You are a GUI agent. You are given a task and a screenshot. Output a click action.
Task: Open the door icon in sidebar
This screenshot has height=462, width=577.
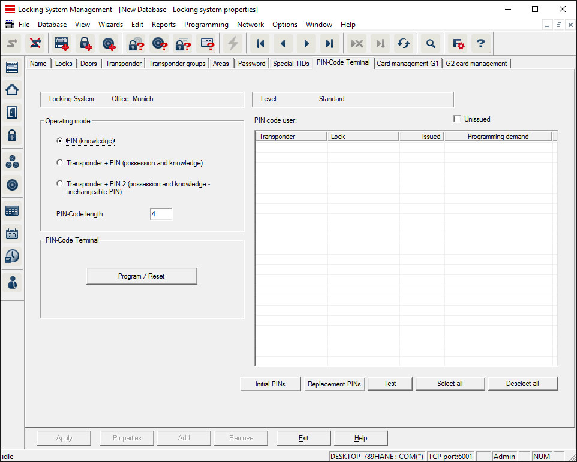[12, 112]
